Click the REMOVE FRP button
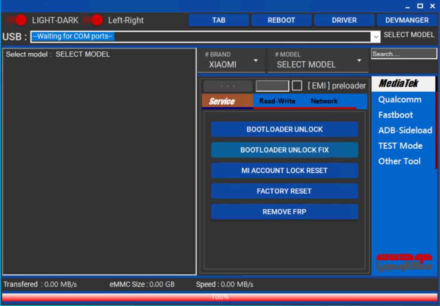The width and height of the screenshot is (440, 306). 284,212
